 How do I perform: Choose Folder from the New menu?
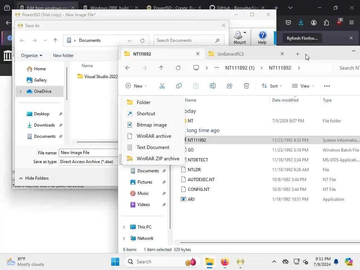153,102
